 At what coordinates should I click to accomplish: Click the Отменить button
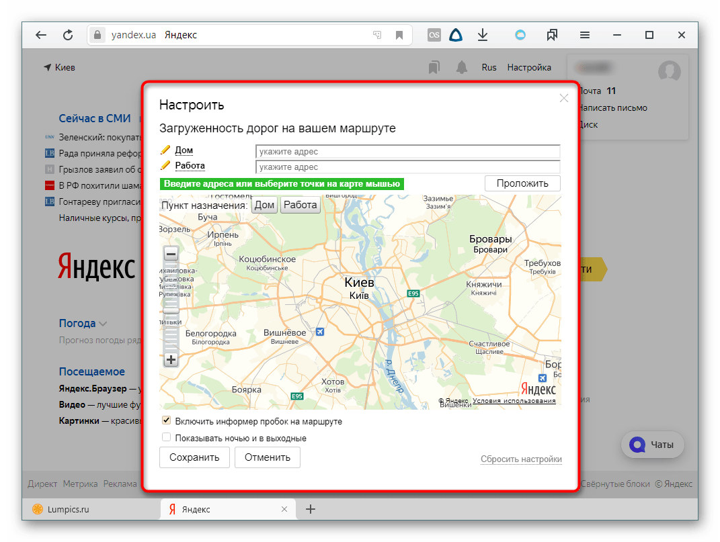pos(267,457)
